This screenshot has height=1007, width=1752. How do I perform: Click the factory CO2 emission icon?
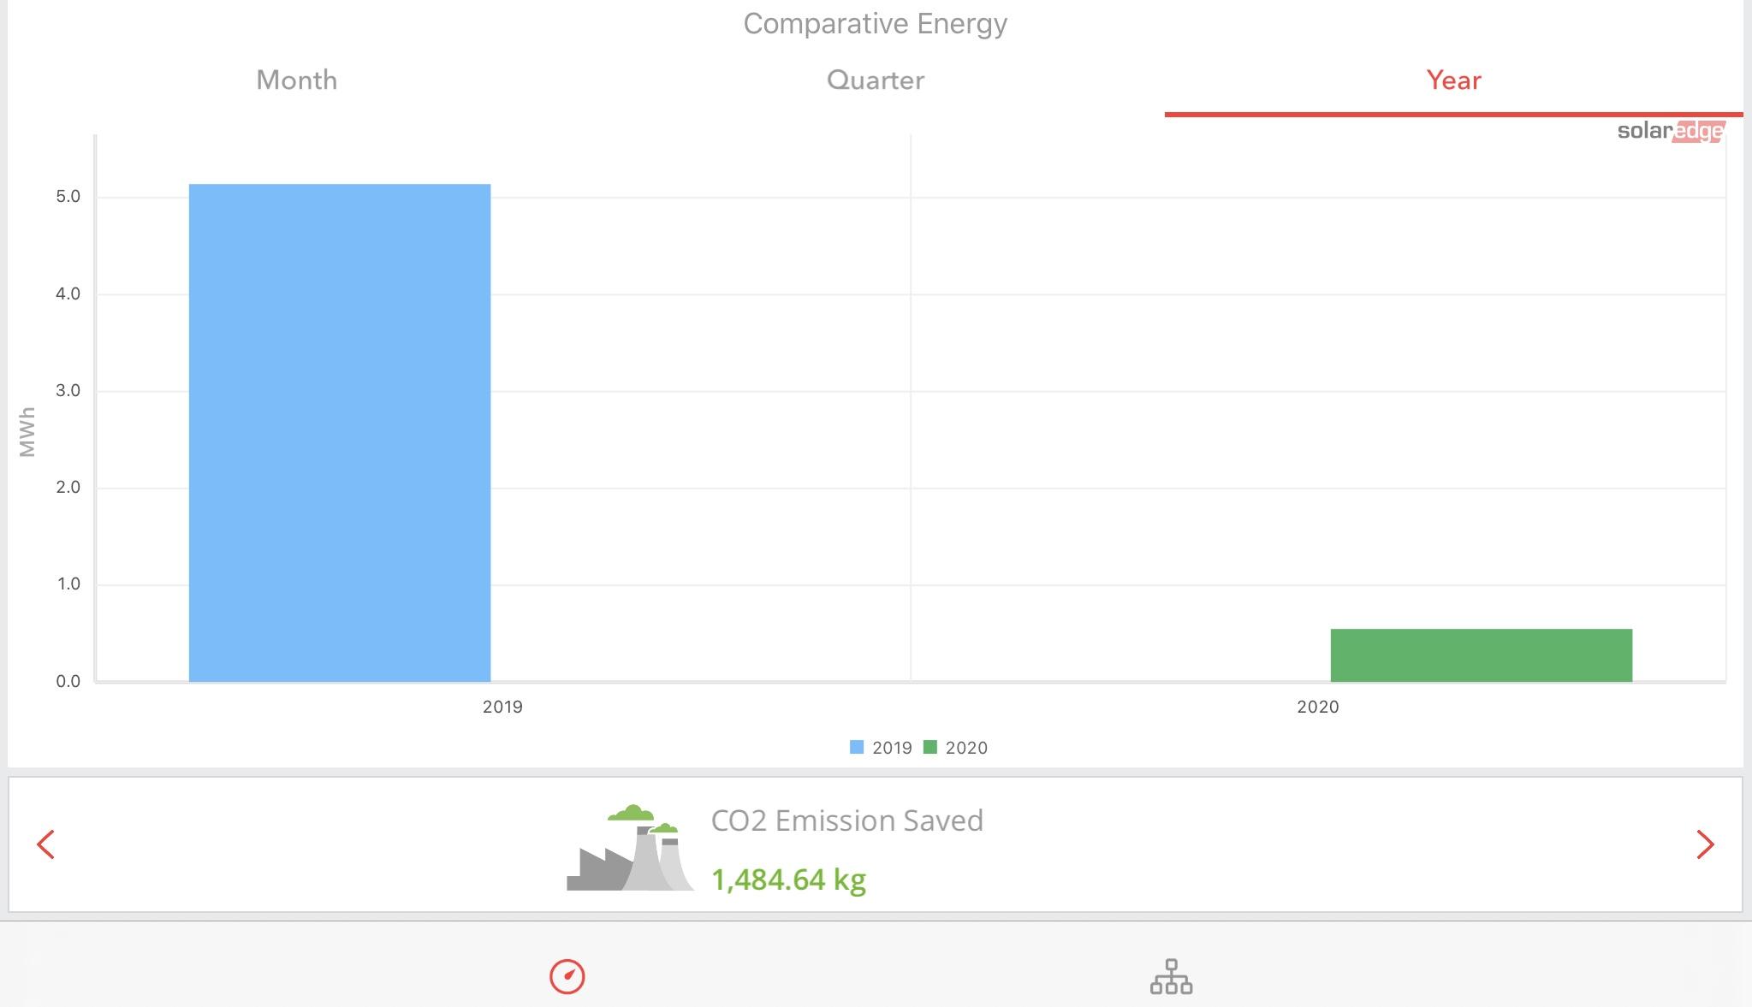tap(630, 848)
